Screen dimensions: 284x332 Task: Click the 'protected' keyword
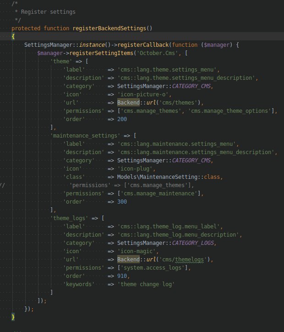[x=26, y=28]
